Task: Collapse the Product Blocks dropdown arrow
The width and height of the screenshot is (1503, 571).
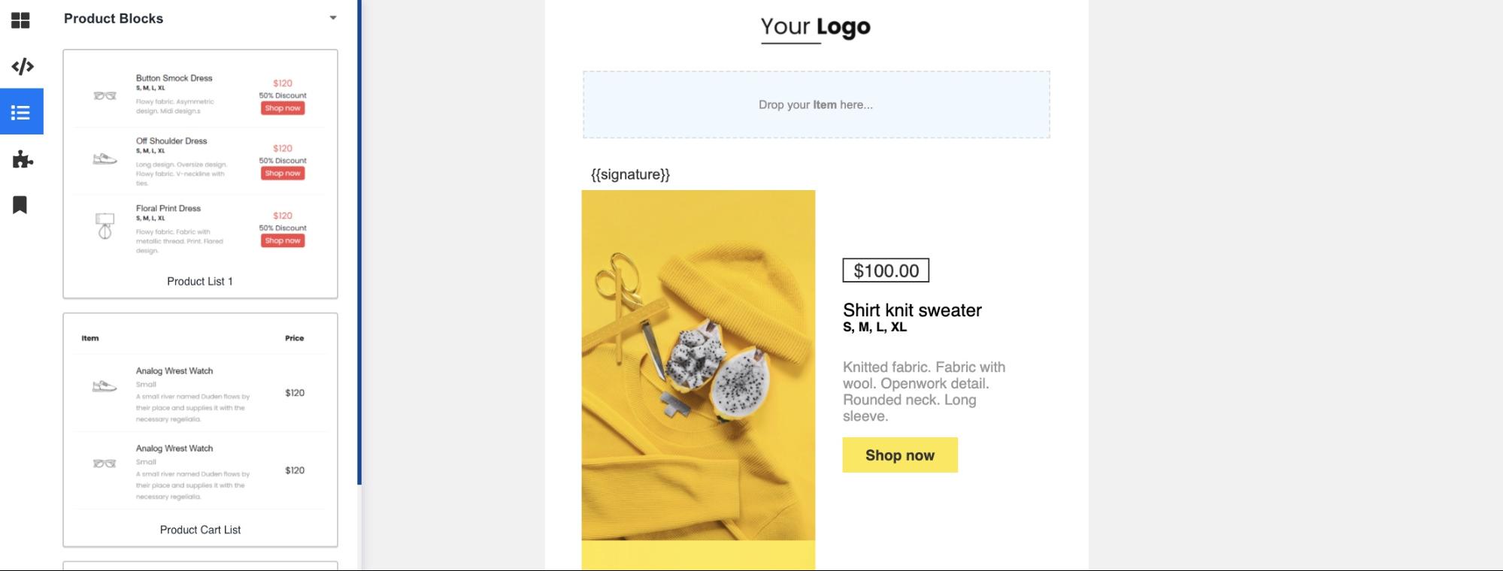Action: 333,18
